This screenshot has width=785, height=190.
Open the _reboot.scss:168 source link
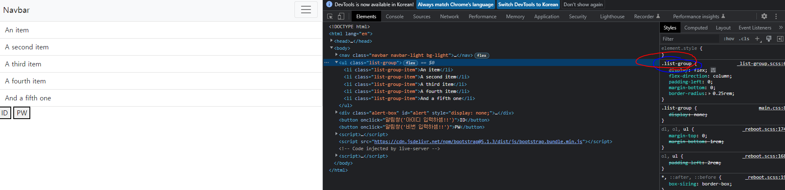tap(763, 156)
